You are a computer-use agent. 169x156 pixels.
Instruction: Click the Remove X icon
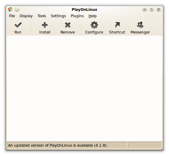[x=68, y=25]
